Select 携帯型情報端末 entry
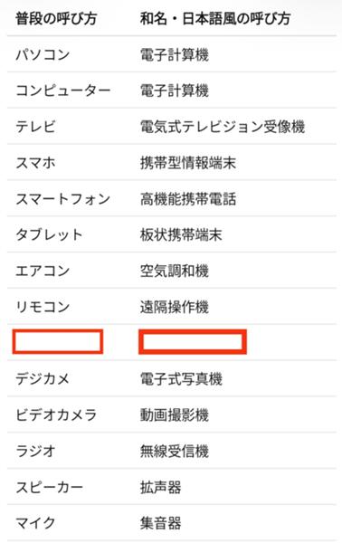 (x=188, y=163)
